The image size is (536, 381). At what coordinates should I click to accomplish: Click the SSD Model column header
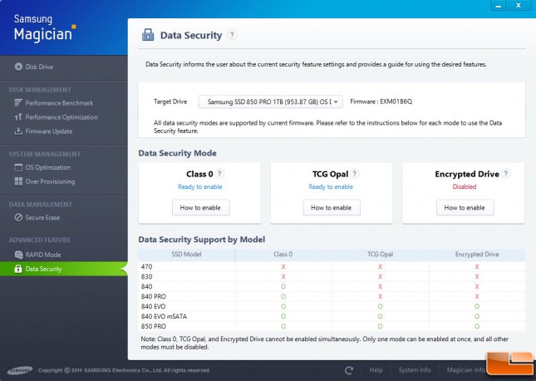tap(186, 255)
